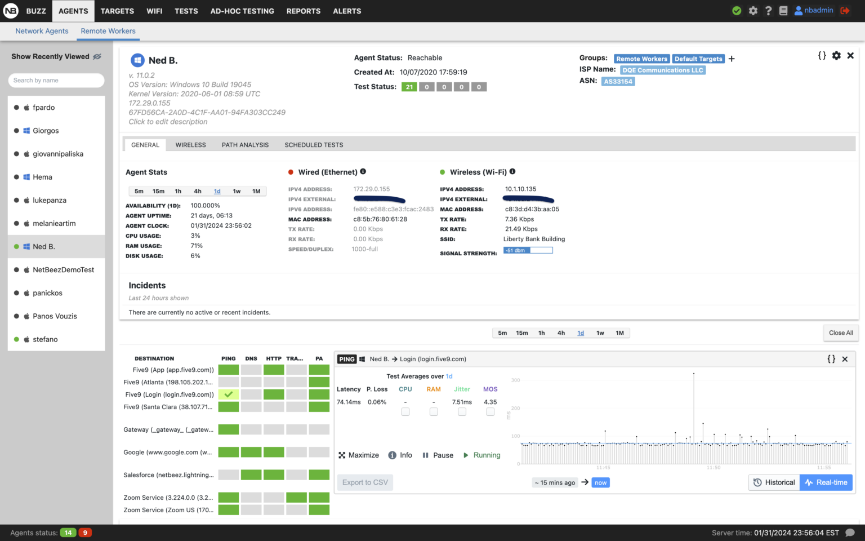Click the info icon next to Wired (Ethernet)
865x541 pixels.
(363, 171)
